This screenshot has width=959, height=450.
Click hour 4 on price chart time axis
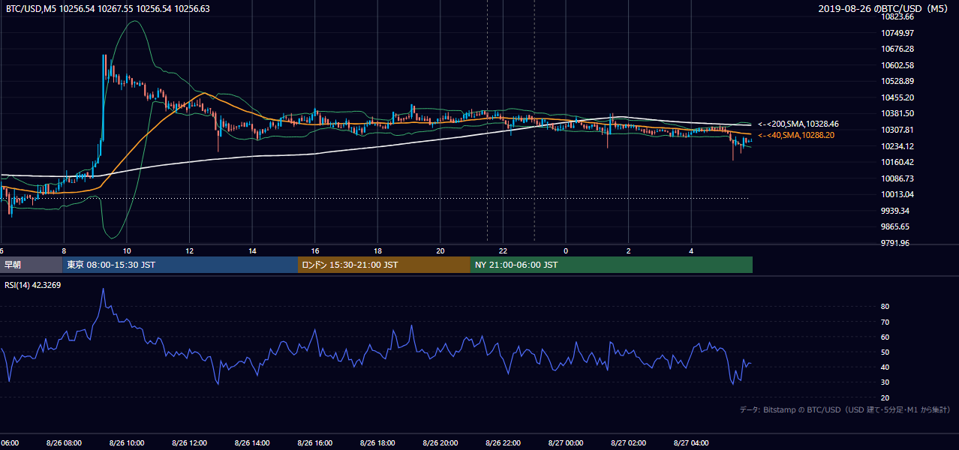point(692,251)
